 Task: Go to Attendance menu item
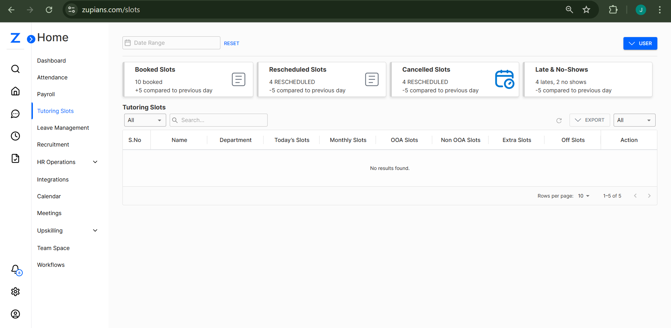(52, 77)
